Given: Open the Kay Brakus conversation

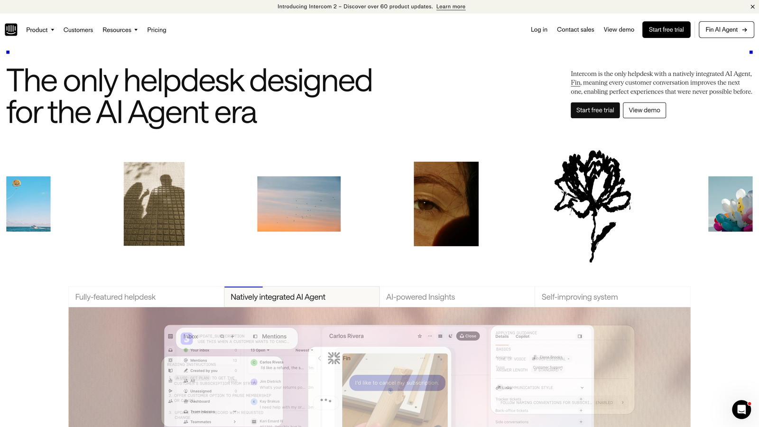Looking at the screenshot, I should pyautogui.click(x=282, y=404).
